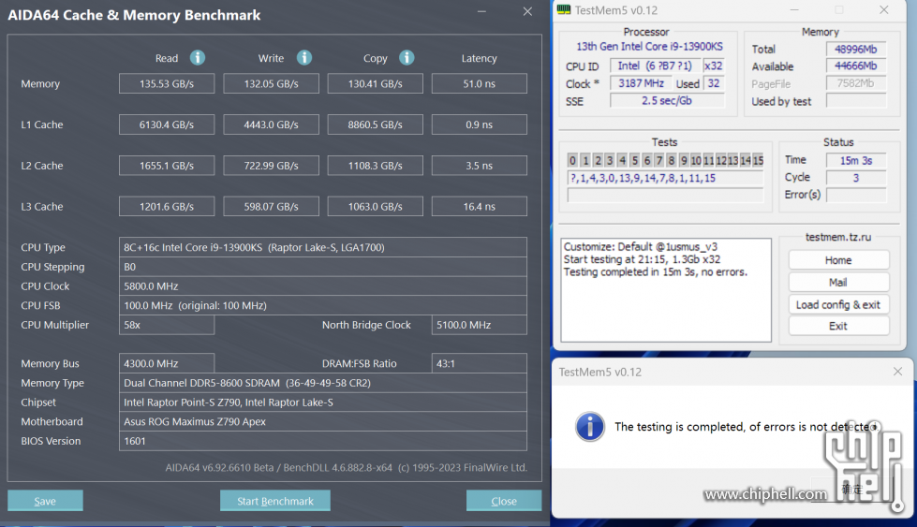The image size is (917, 527).
Task: Click TestMem5 test number 15 box
Action: coord(758,160)
